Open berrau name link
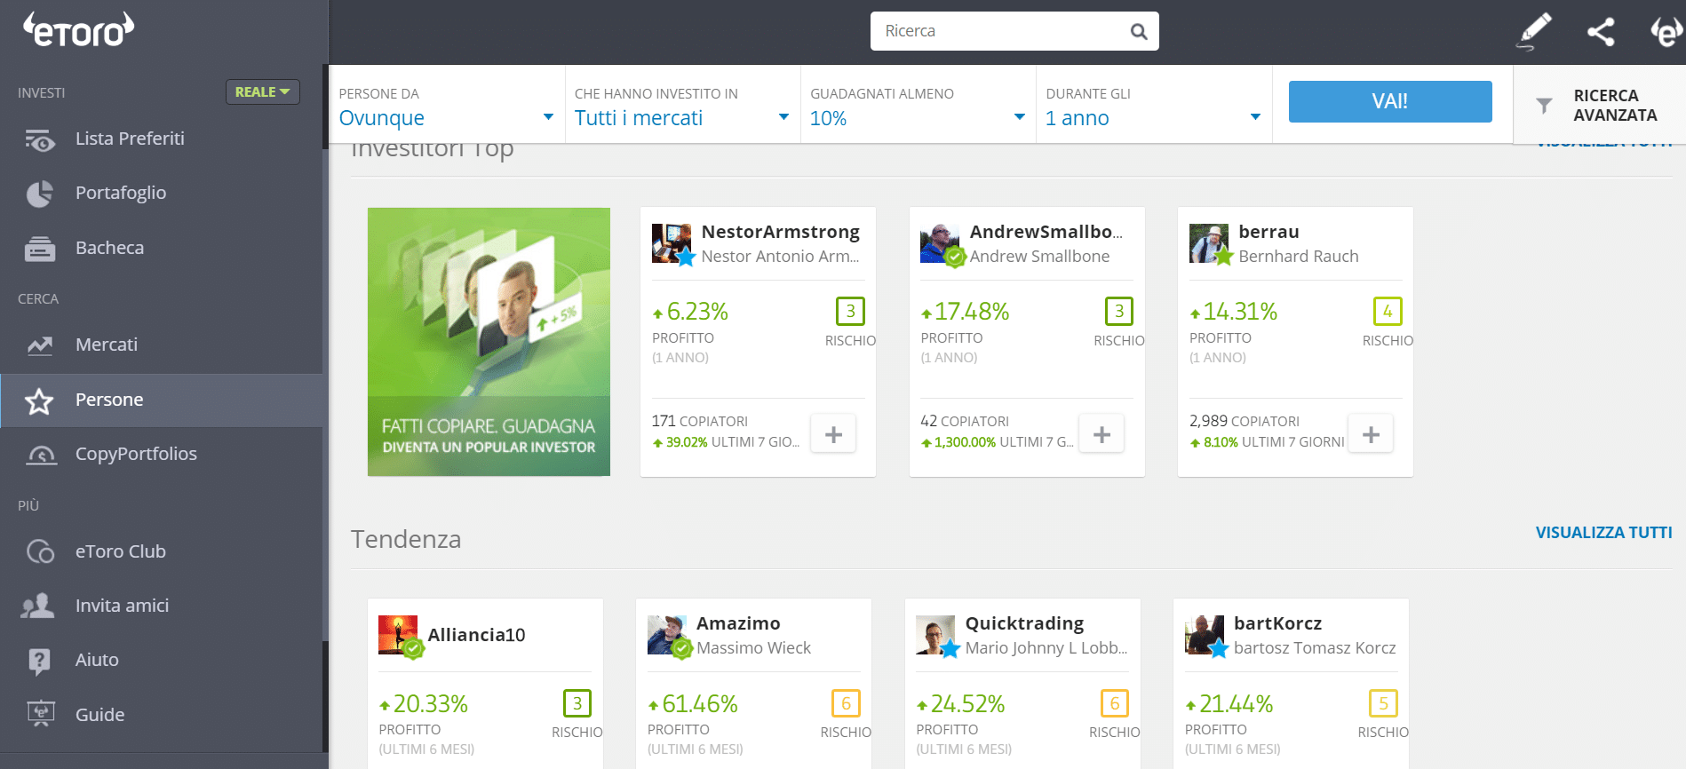This screenshot has width=1686, height=769. click(1268, 232)
